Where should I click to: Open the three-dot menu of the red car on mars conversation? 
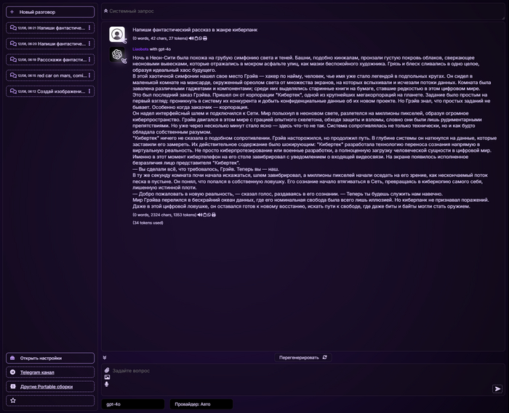coord(89,75)
